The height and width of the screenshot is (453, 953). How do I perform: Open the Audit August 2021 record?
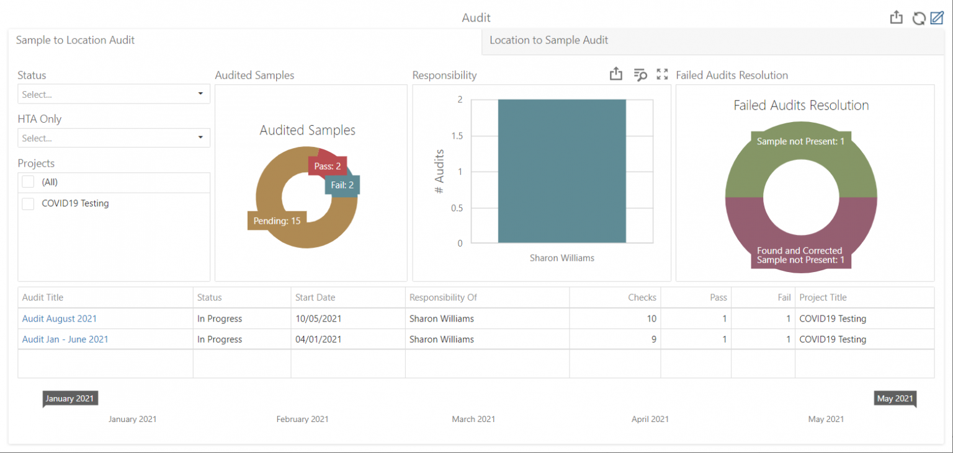click(x=60, y=319)
